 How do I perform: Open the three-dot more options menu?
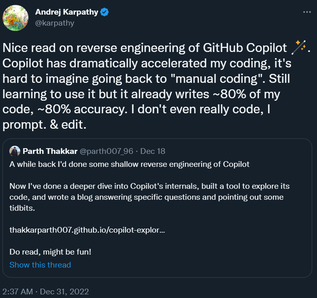click(307, 12)
